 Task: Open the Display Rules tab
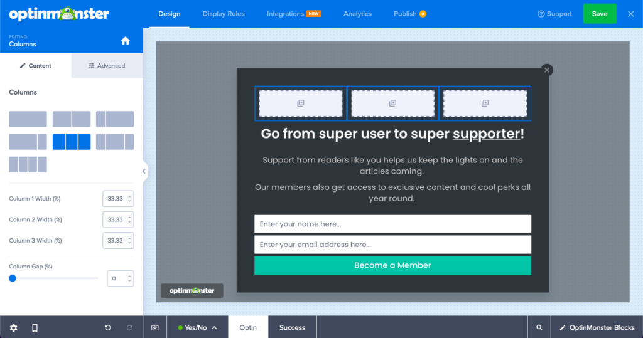[x=224, y=14]
